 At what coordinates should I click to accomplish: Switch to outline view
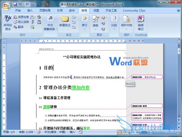coord(133,132)
